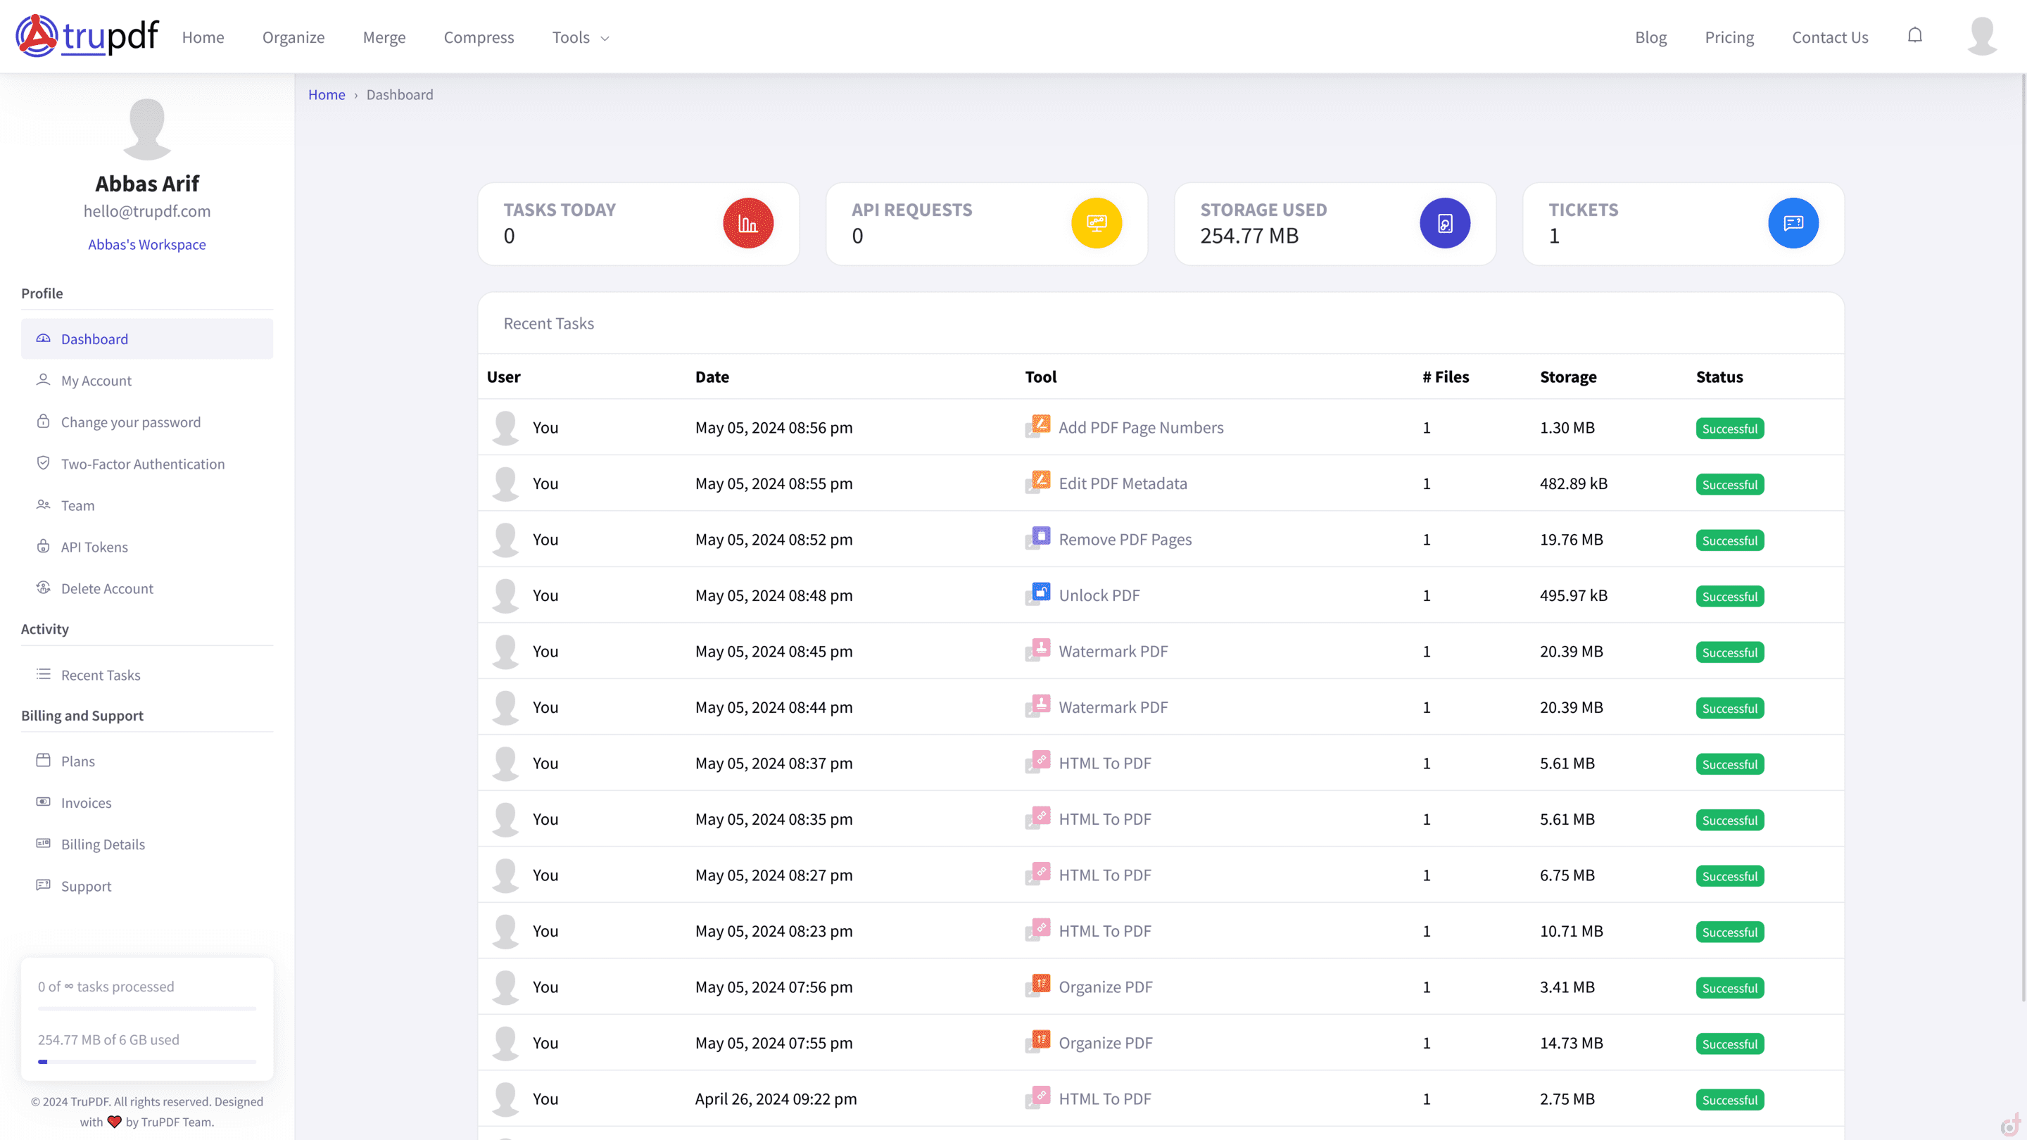Click the notification bell icon
Viewport: 2027px width, 1140px height.
click(1914, 35)
